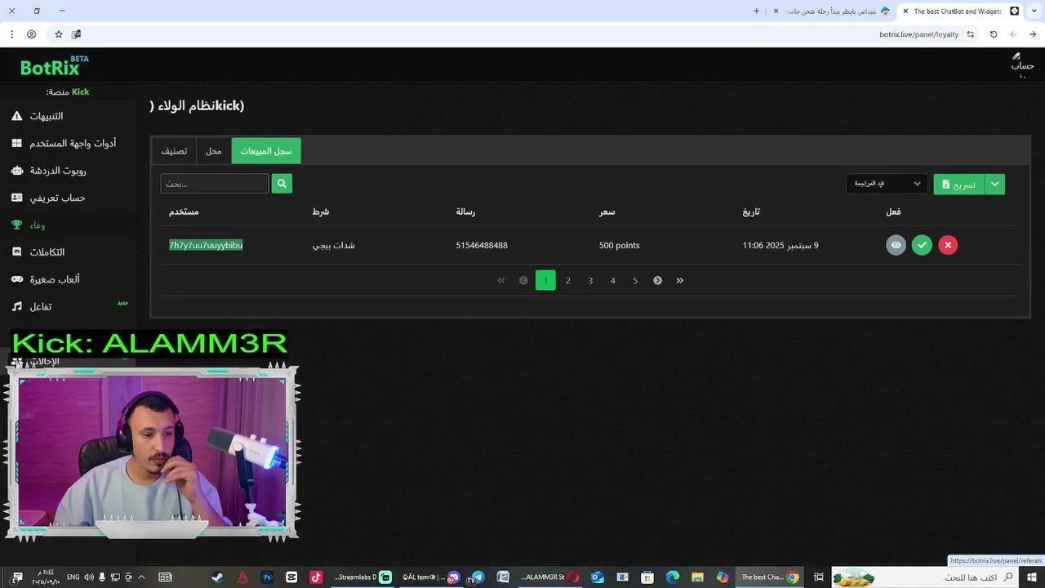The width and height of the screenshot is (1045, 588).
Task: Open Photoshop from the taskbar
Action: (267, 577)
